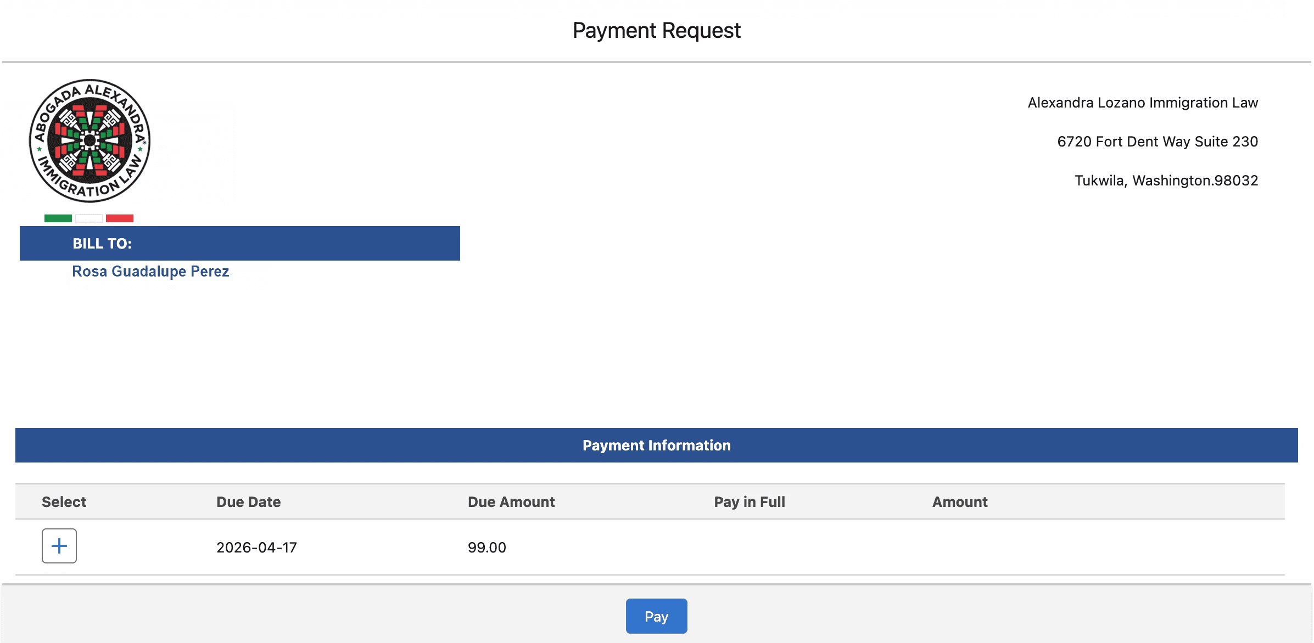This screenshot has height=643, width=1314.
Task: Click the Payment Request page title
Action: point(656,31)
